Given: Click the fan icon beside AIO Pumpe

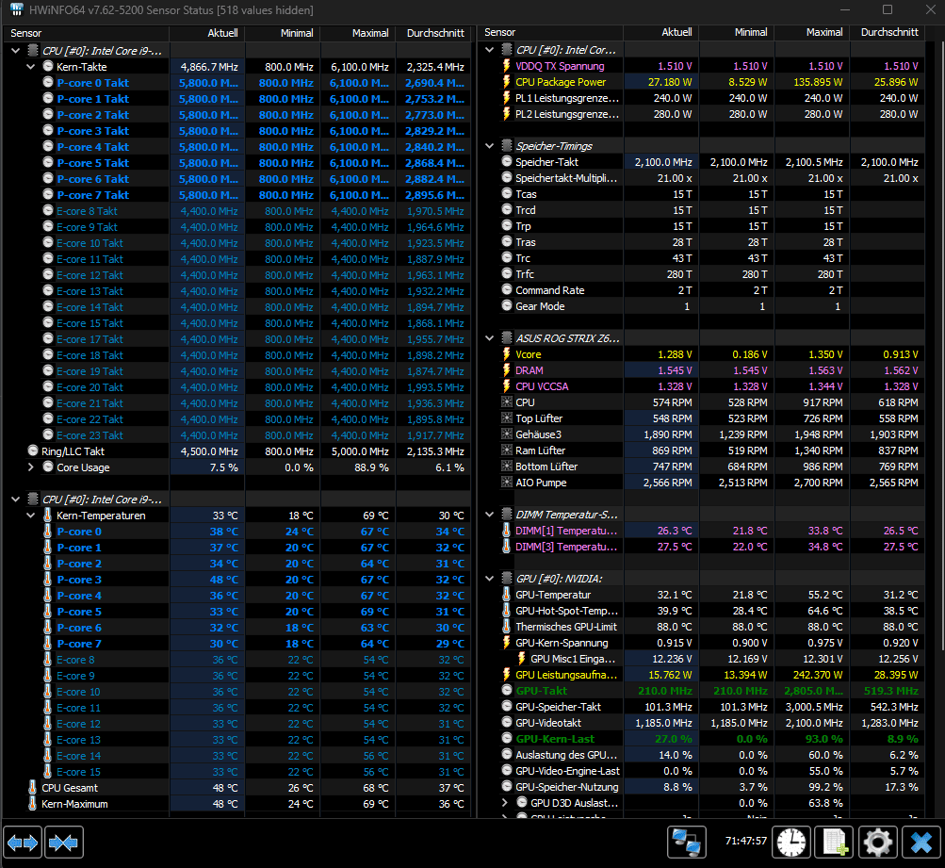Looking at the screenshot, I should pyautogui.click(x=507, y=483).
